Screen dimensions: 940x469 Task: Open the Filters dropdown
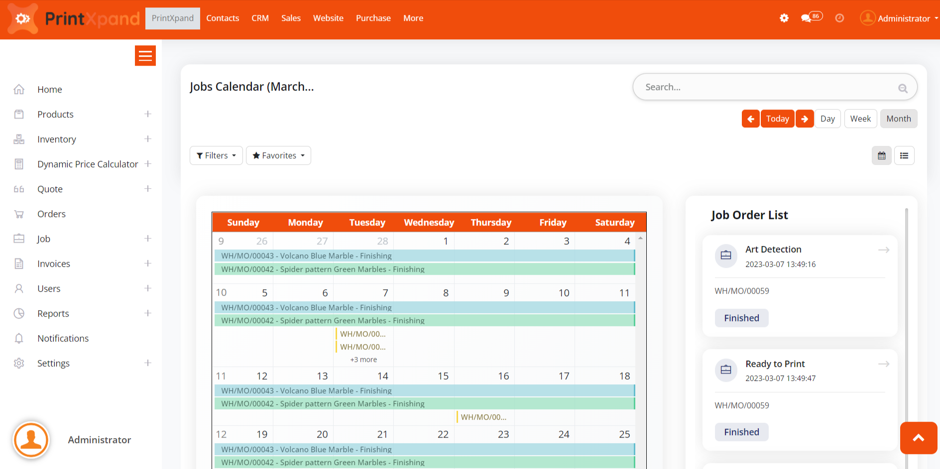[x=216, y=156]
